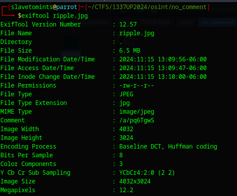Click the exiftool ripple.jpg command text
This screenshot has width=237, height=196.
tap(53, 16)
